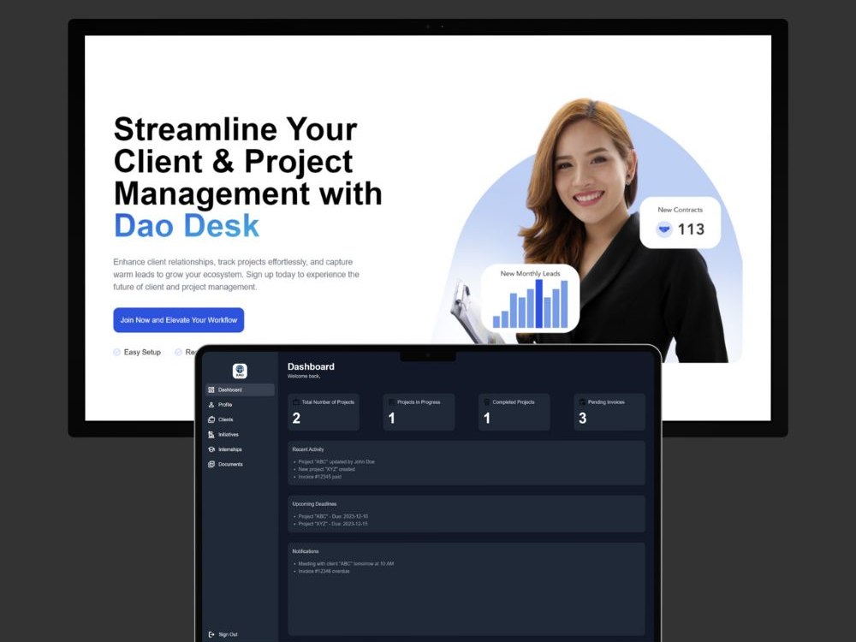Image resolution: width=856 pixels, height=642 pixels.
Task: Click the 'Welcome back,' text
Action: 304,376
